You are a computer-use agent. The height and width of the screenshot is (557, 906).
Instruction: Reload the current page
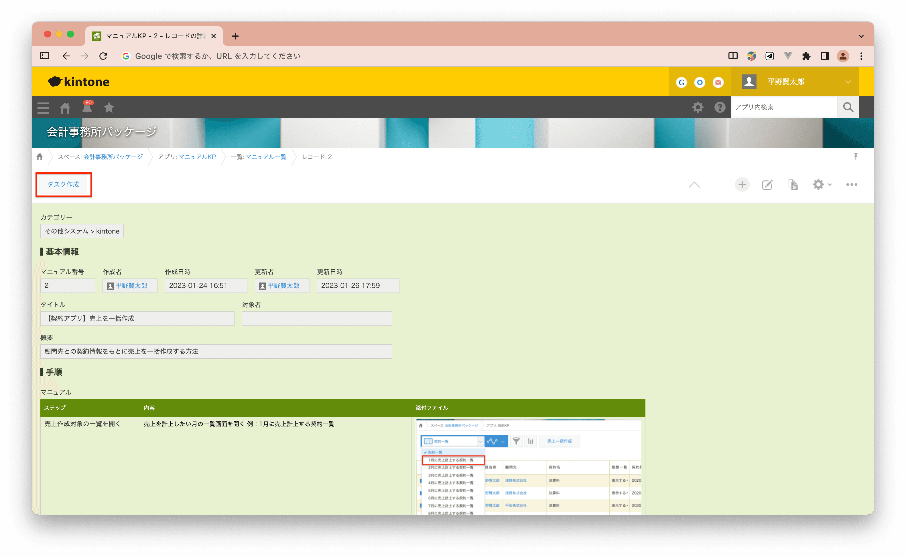pos(103,56)
